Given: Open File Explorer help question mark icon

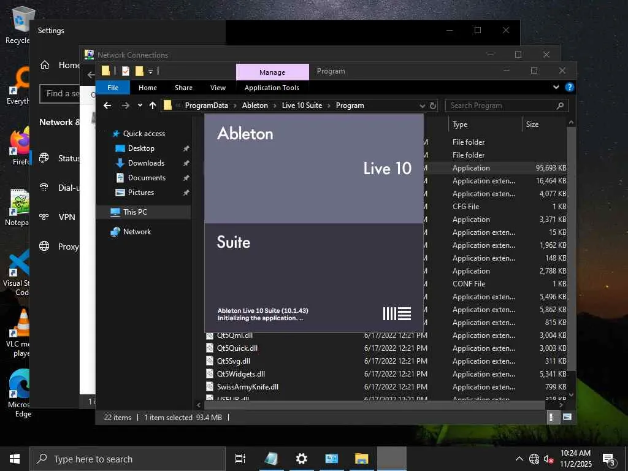Looking at the screenshot, I should tap(569, 87).
